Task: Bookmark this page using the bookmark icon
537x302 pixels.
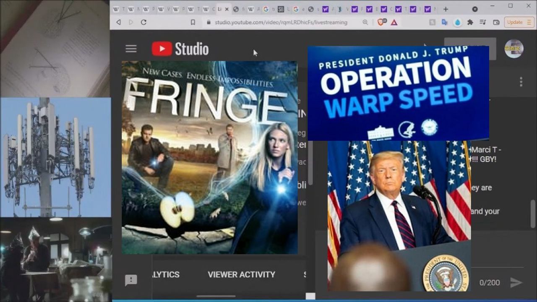Action: click(193, 22)
